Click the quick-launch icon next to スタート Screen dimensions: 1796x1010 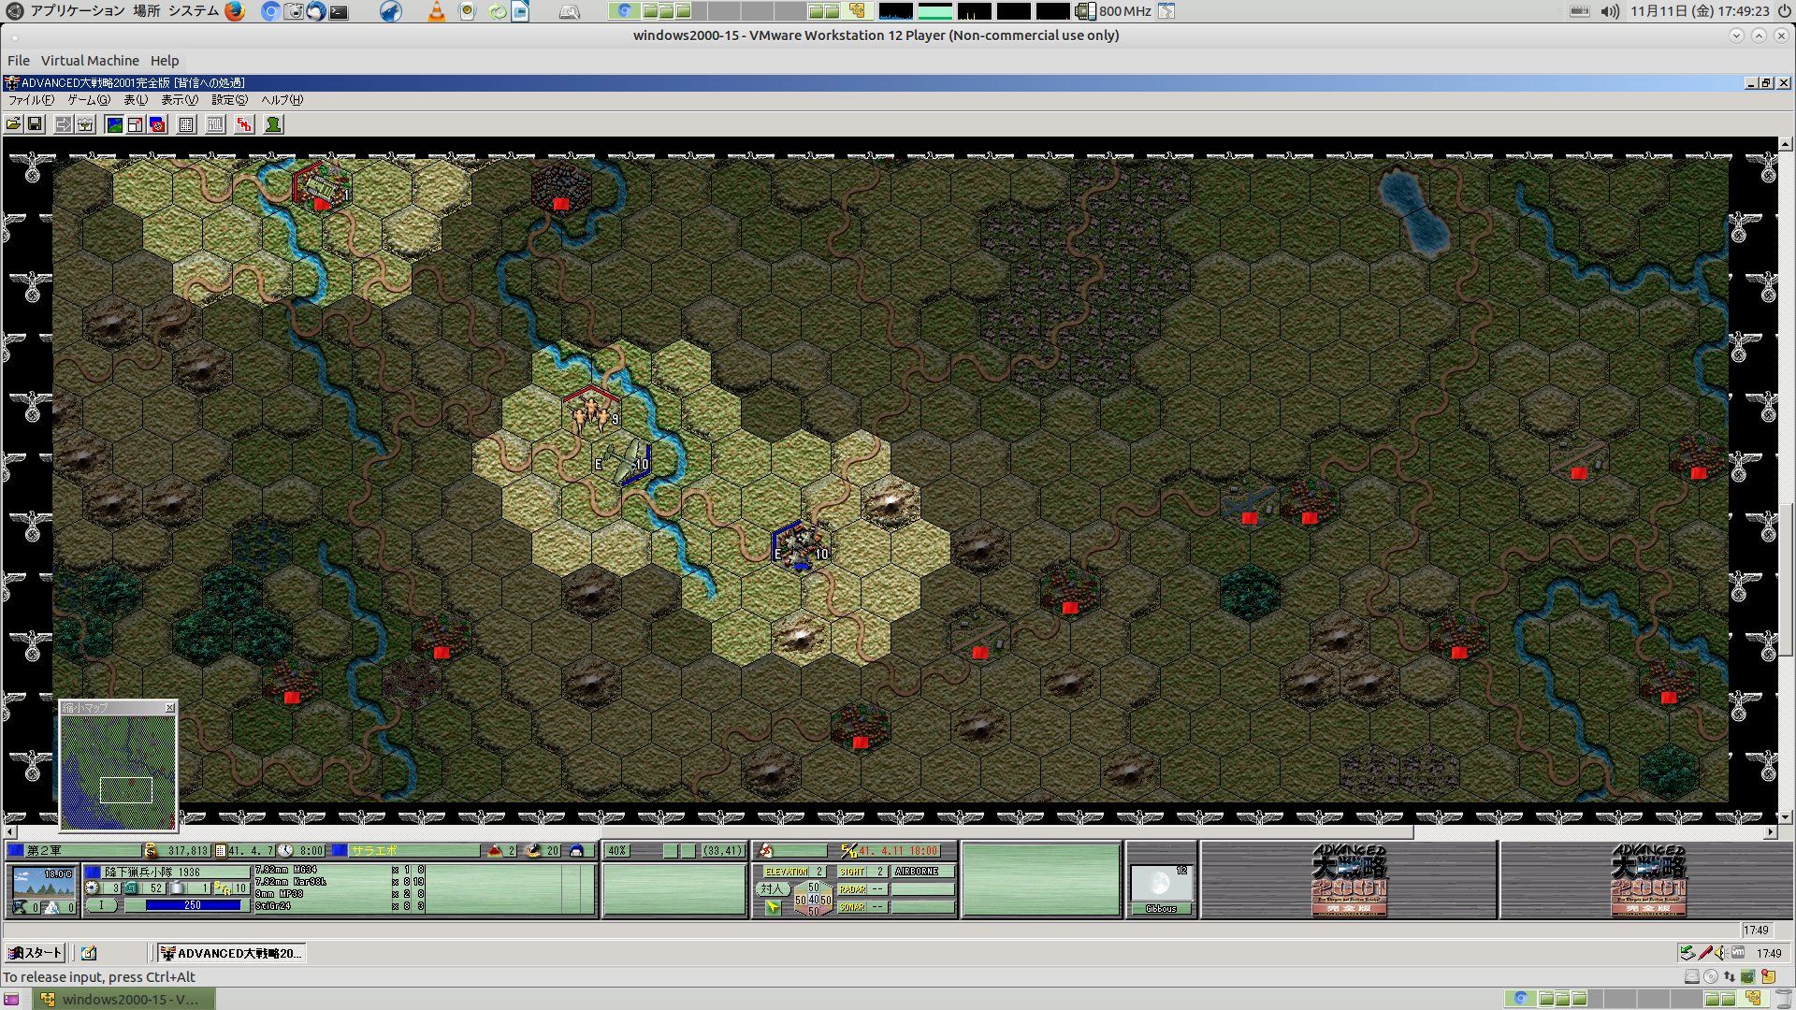[89, 953]
